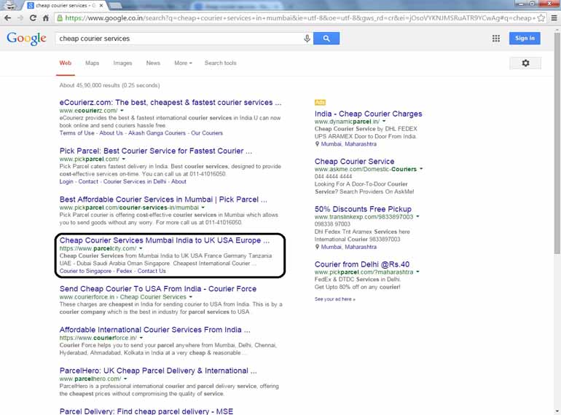Open a new browser tab

[114, 5]
